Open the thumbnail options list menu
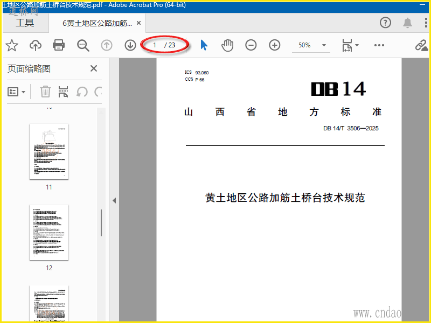The height and width of the screenshot is (323, 431). [16, 92]
